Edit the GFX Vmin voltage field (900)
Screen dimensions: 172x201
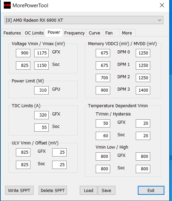(x=23, y=53)
